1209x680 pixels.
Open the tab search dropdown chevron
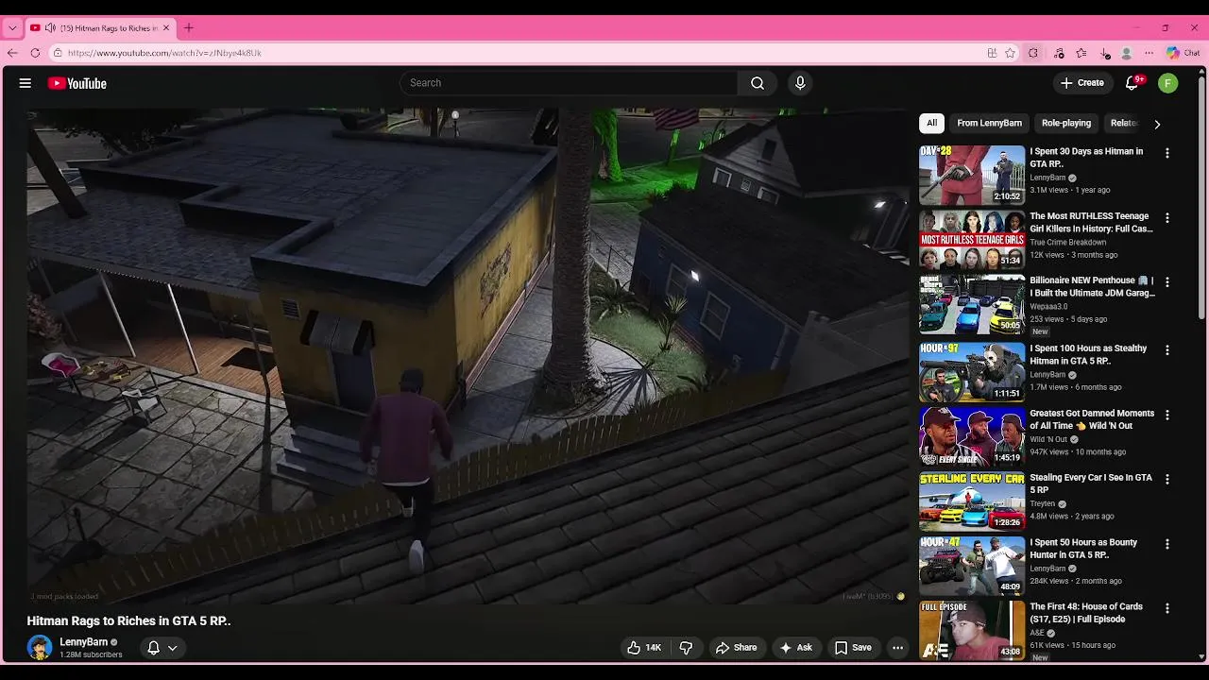[x=12, y=28]
